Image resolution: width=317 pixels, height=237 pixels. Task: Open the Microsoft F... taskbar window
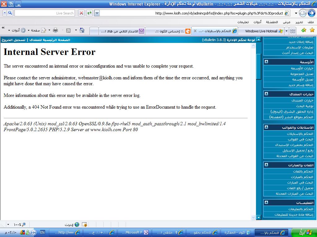tap(134, 232)
